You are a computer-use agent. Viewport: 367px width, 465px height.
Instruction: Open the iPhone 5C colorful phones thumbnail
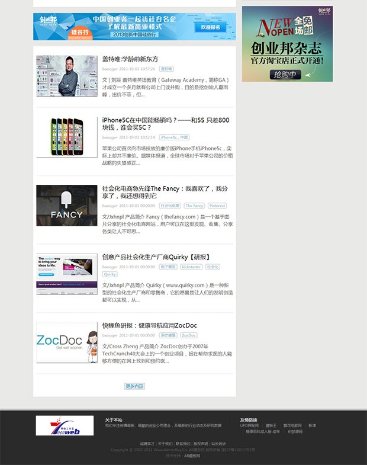(67, 137)
